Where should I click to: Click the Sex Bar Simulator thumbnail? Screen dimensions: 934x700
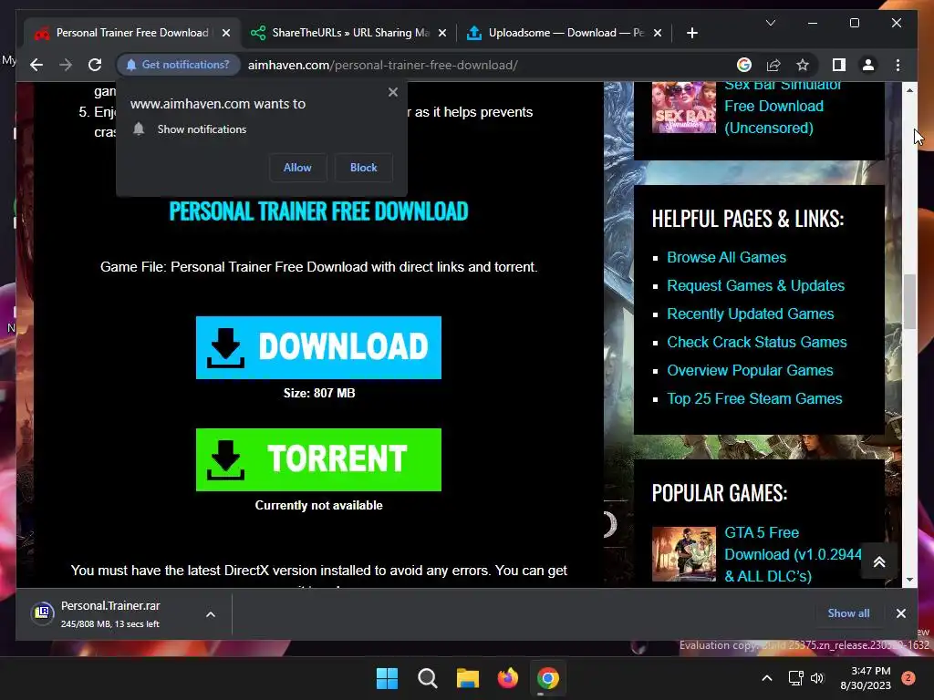(684, 108)
